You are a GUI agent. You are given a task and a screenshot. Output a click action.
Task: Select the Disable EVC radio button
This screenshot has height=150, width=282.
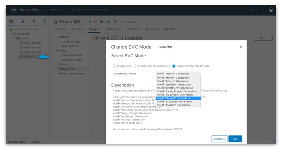pyautogui.click(x=114, y=66)
